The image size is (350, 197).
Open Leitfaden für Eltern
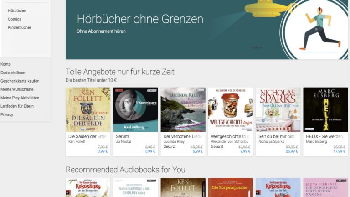point(17,106)
